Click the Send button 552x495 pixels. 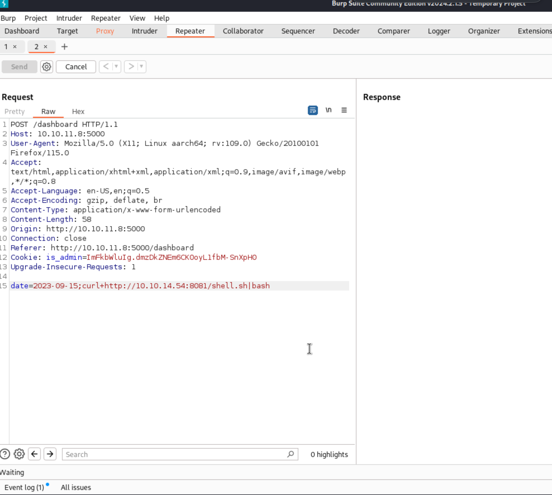click(x=19, y=67)
